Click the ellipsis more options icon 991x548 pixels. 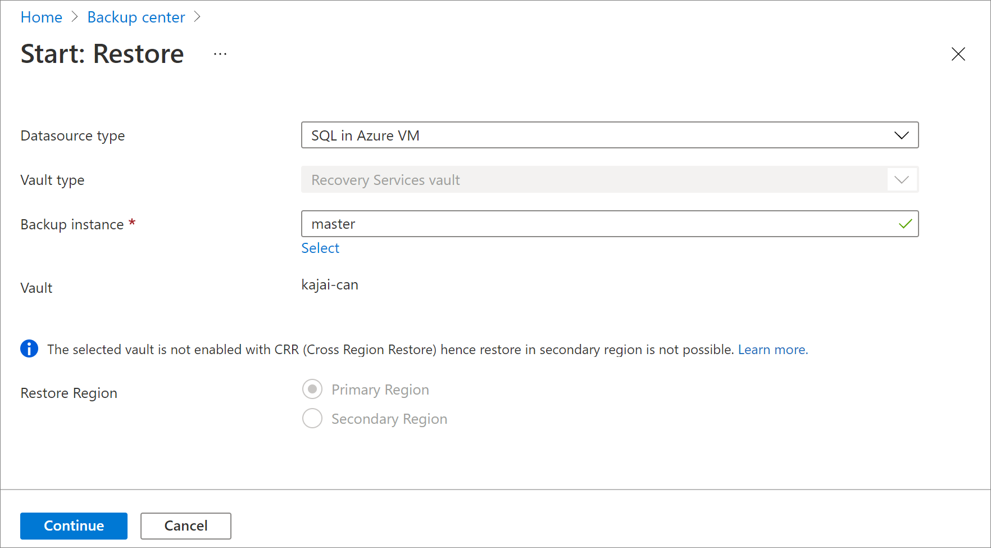(x=220, y=54)
